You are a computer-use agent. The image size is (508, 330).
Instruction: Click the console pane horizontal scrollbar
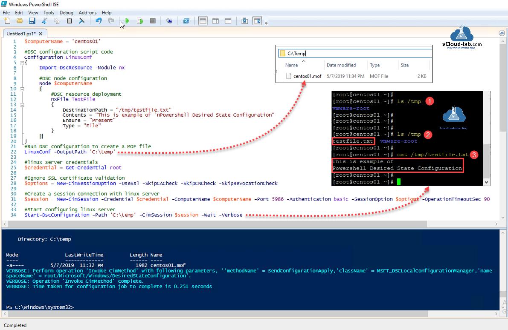217,313
